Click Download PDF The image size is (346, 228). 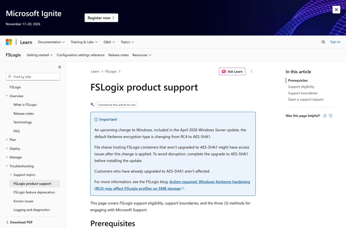tap(21, 222)
